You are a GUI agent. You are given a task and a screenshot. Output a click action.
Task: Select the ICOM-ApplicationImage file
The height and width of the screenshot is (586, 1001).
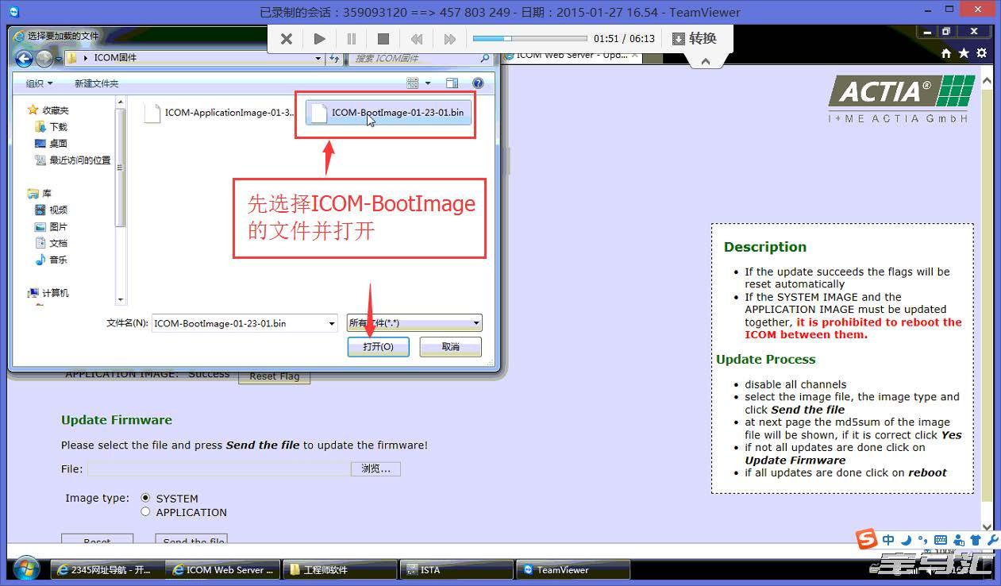click(219, 113)
